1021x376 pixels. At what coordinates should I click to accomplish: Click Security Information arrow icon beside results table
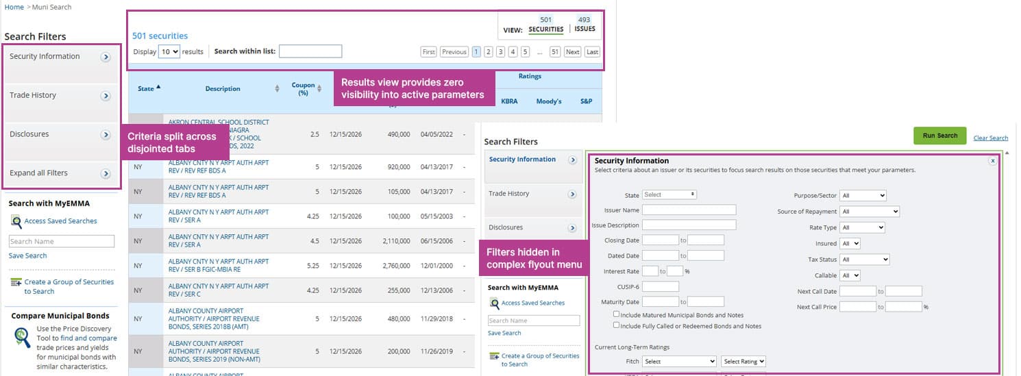pyautogui.click(x=106, y=58)
